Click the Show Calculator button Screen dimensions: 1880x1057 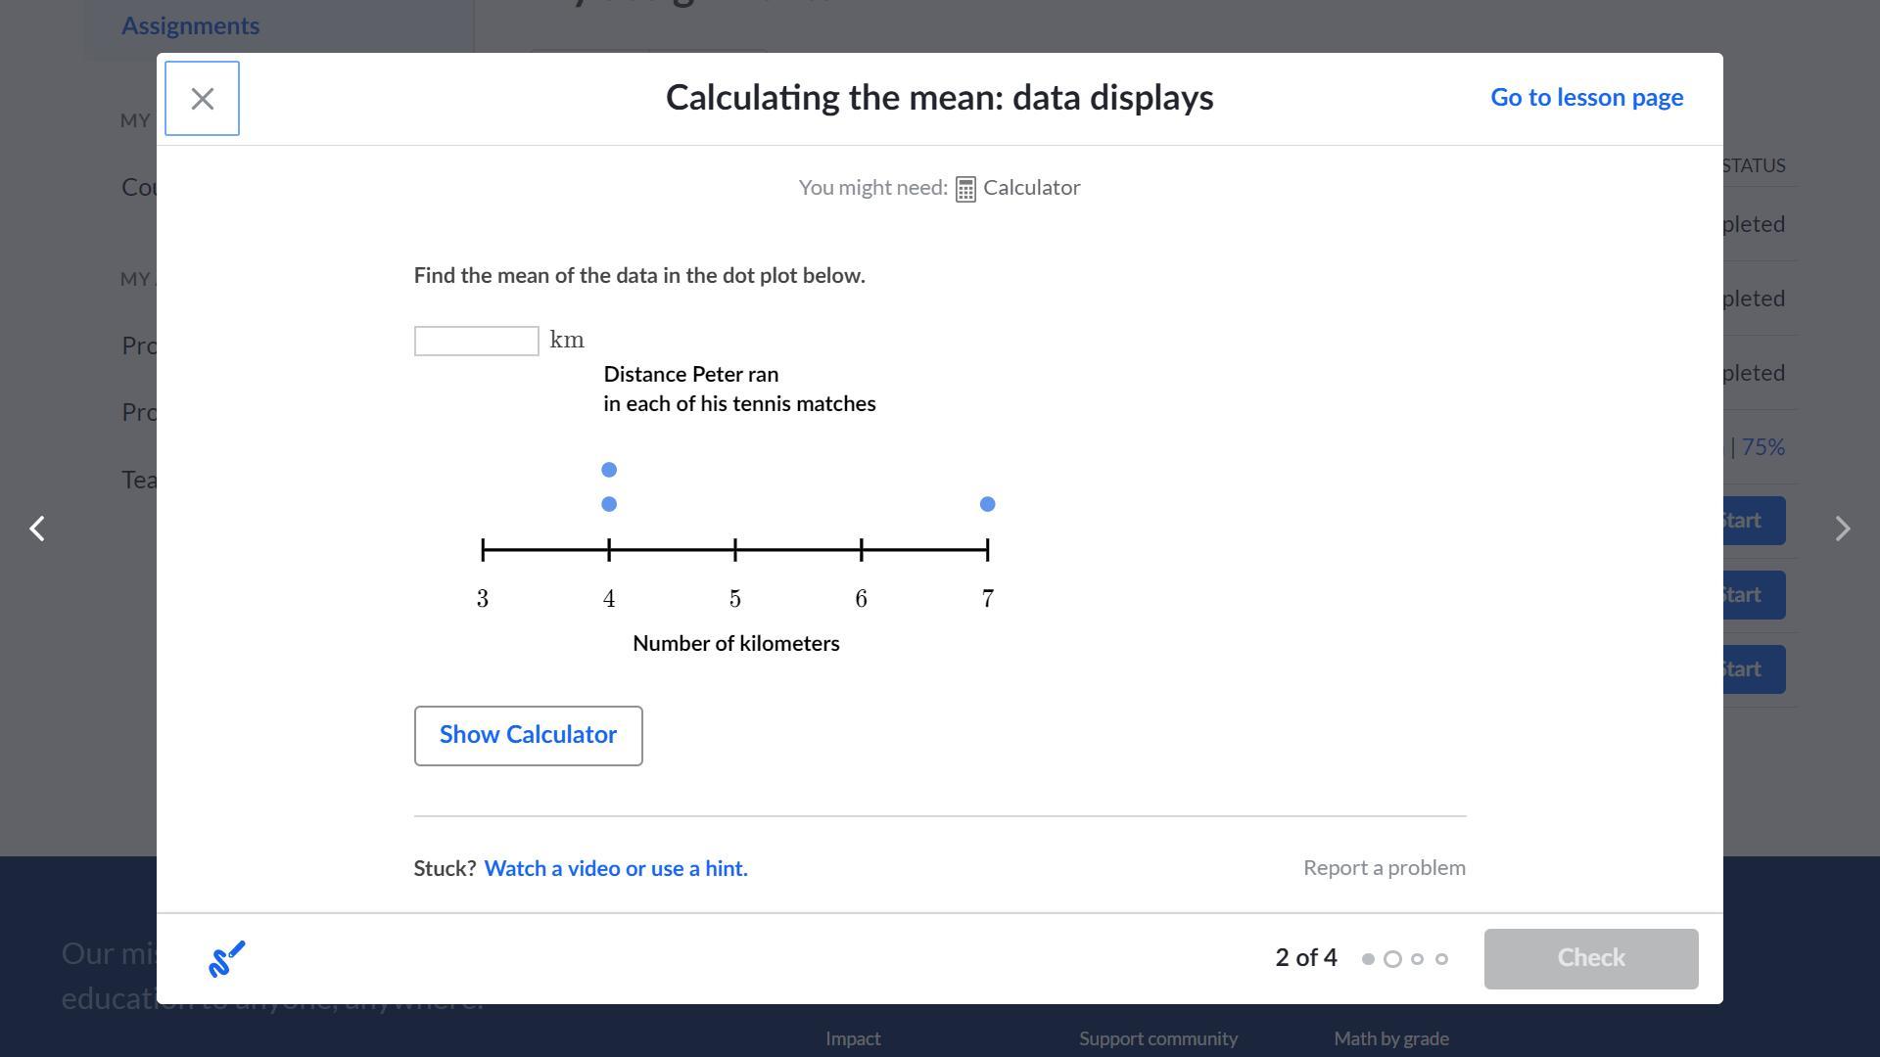[x=528, y=736]
